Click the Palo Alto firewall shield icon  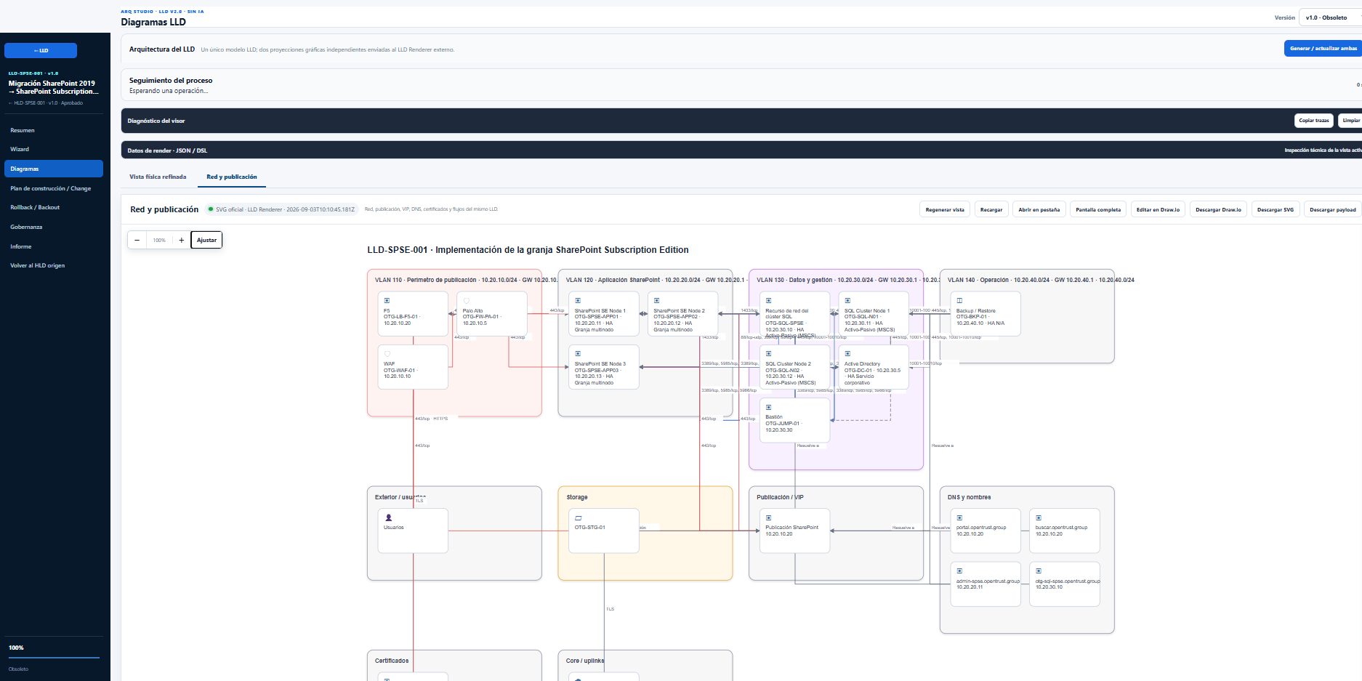point(466,300)
